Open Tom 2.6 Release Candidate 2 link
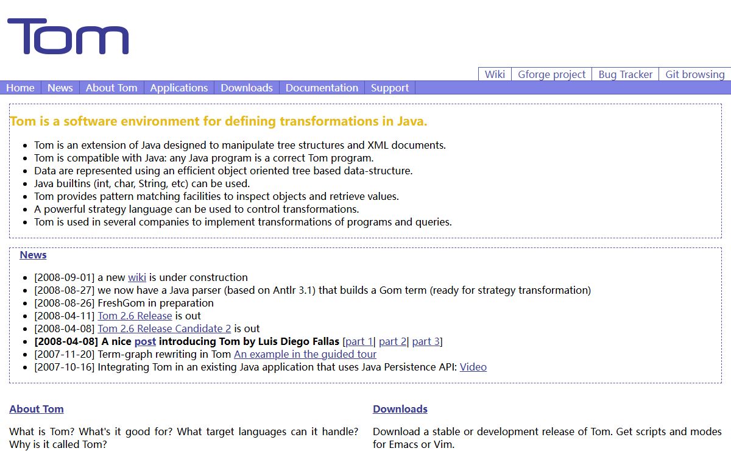731x451 pixels. [164, 328]
